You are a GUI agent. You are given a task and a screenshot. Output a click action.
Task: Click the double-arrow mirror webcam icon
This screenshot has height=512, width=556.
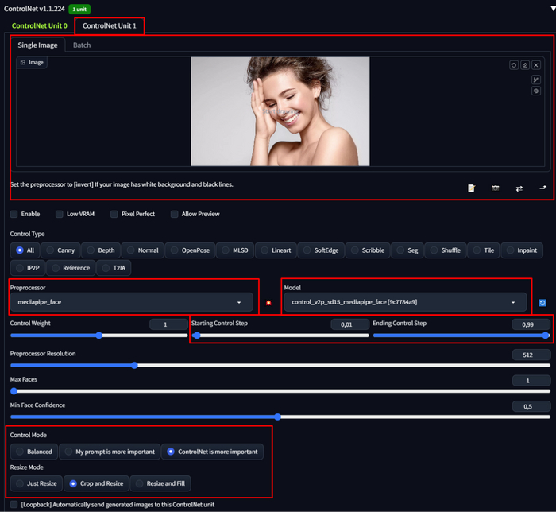click(519, 188)
